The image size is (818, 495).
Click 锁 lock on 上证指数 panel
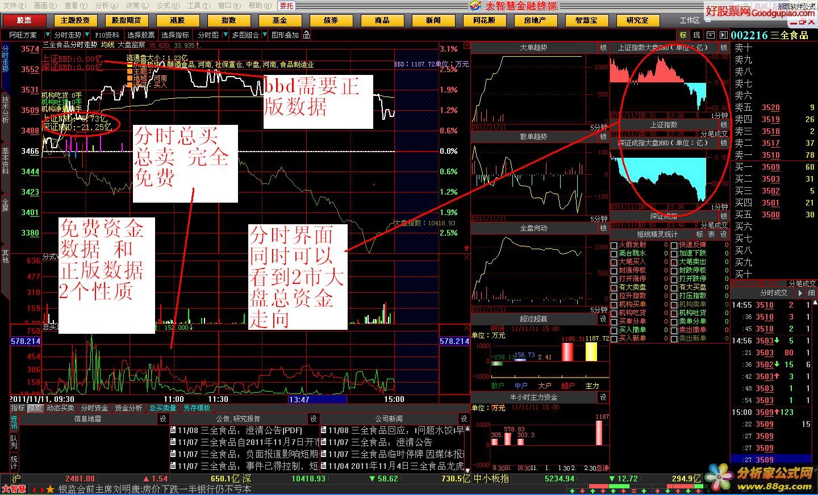click(724, 125)
